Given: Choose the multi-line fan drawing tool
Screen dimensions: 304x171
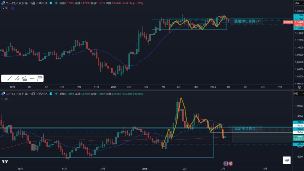Looking at the screenshot, I should pos(25,79).
